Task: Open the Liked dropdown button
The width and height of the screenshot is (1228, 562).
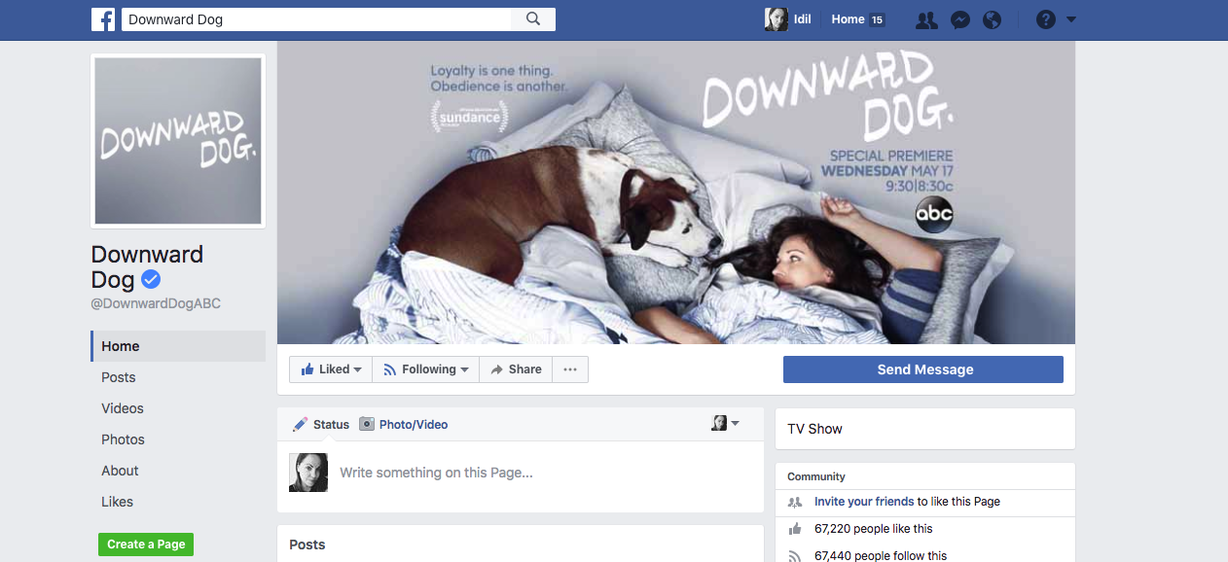Action: pyautogui.click(x=331, y=369)
